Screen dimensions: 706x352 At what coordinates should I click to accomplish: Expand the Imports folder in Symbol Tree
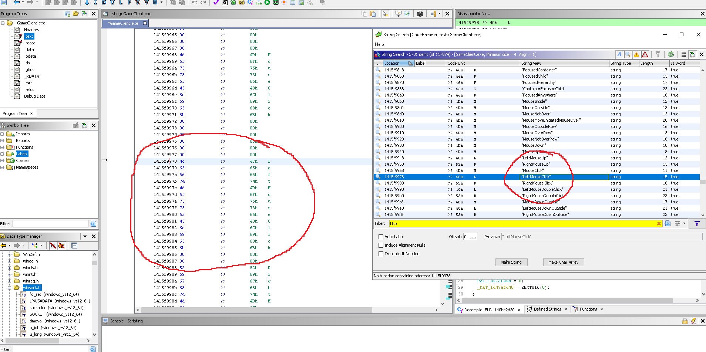2,134
